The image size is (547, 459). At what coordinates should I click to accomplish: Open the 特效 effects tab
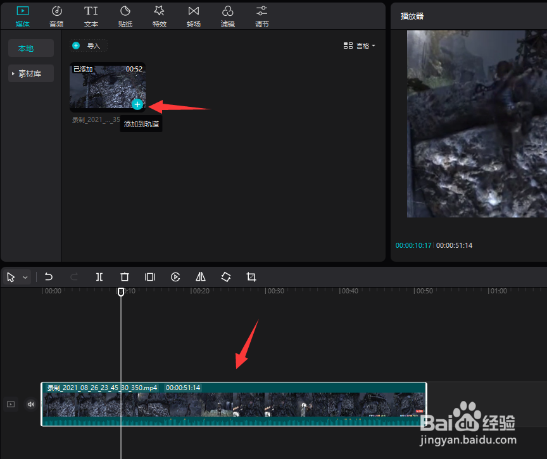point(159,16)
